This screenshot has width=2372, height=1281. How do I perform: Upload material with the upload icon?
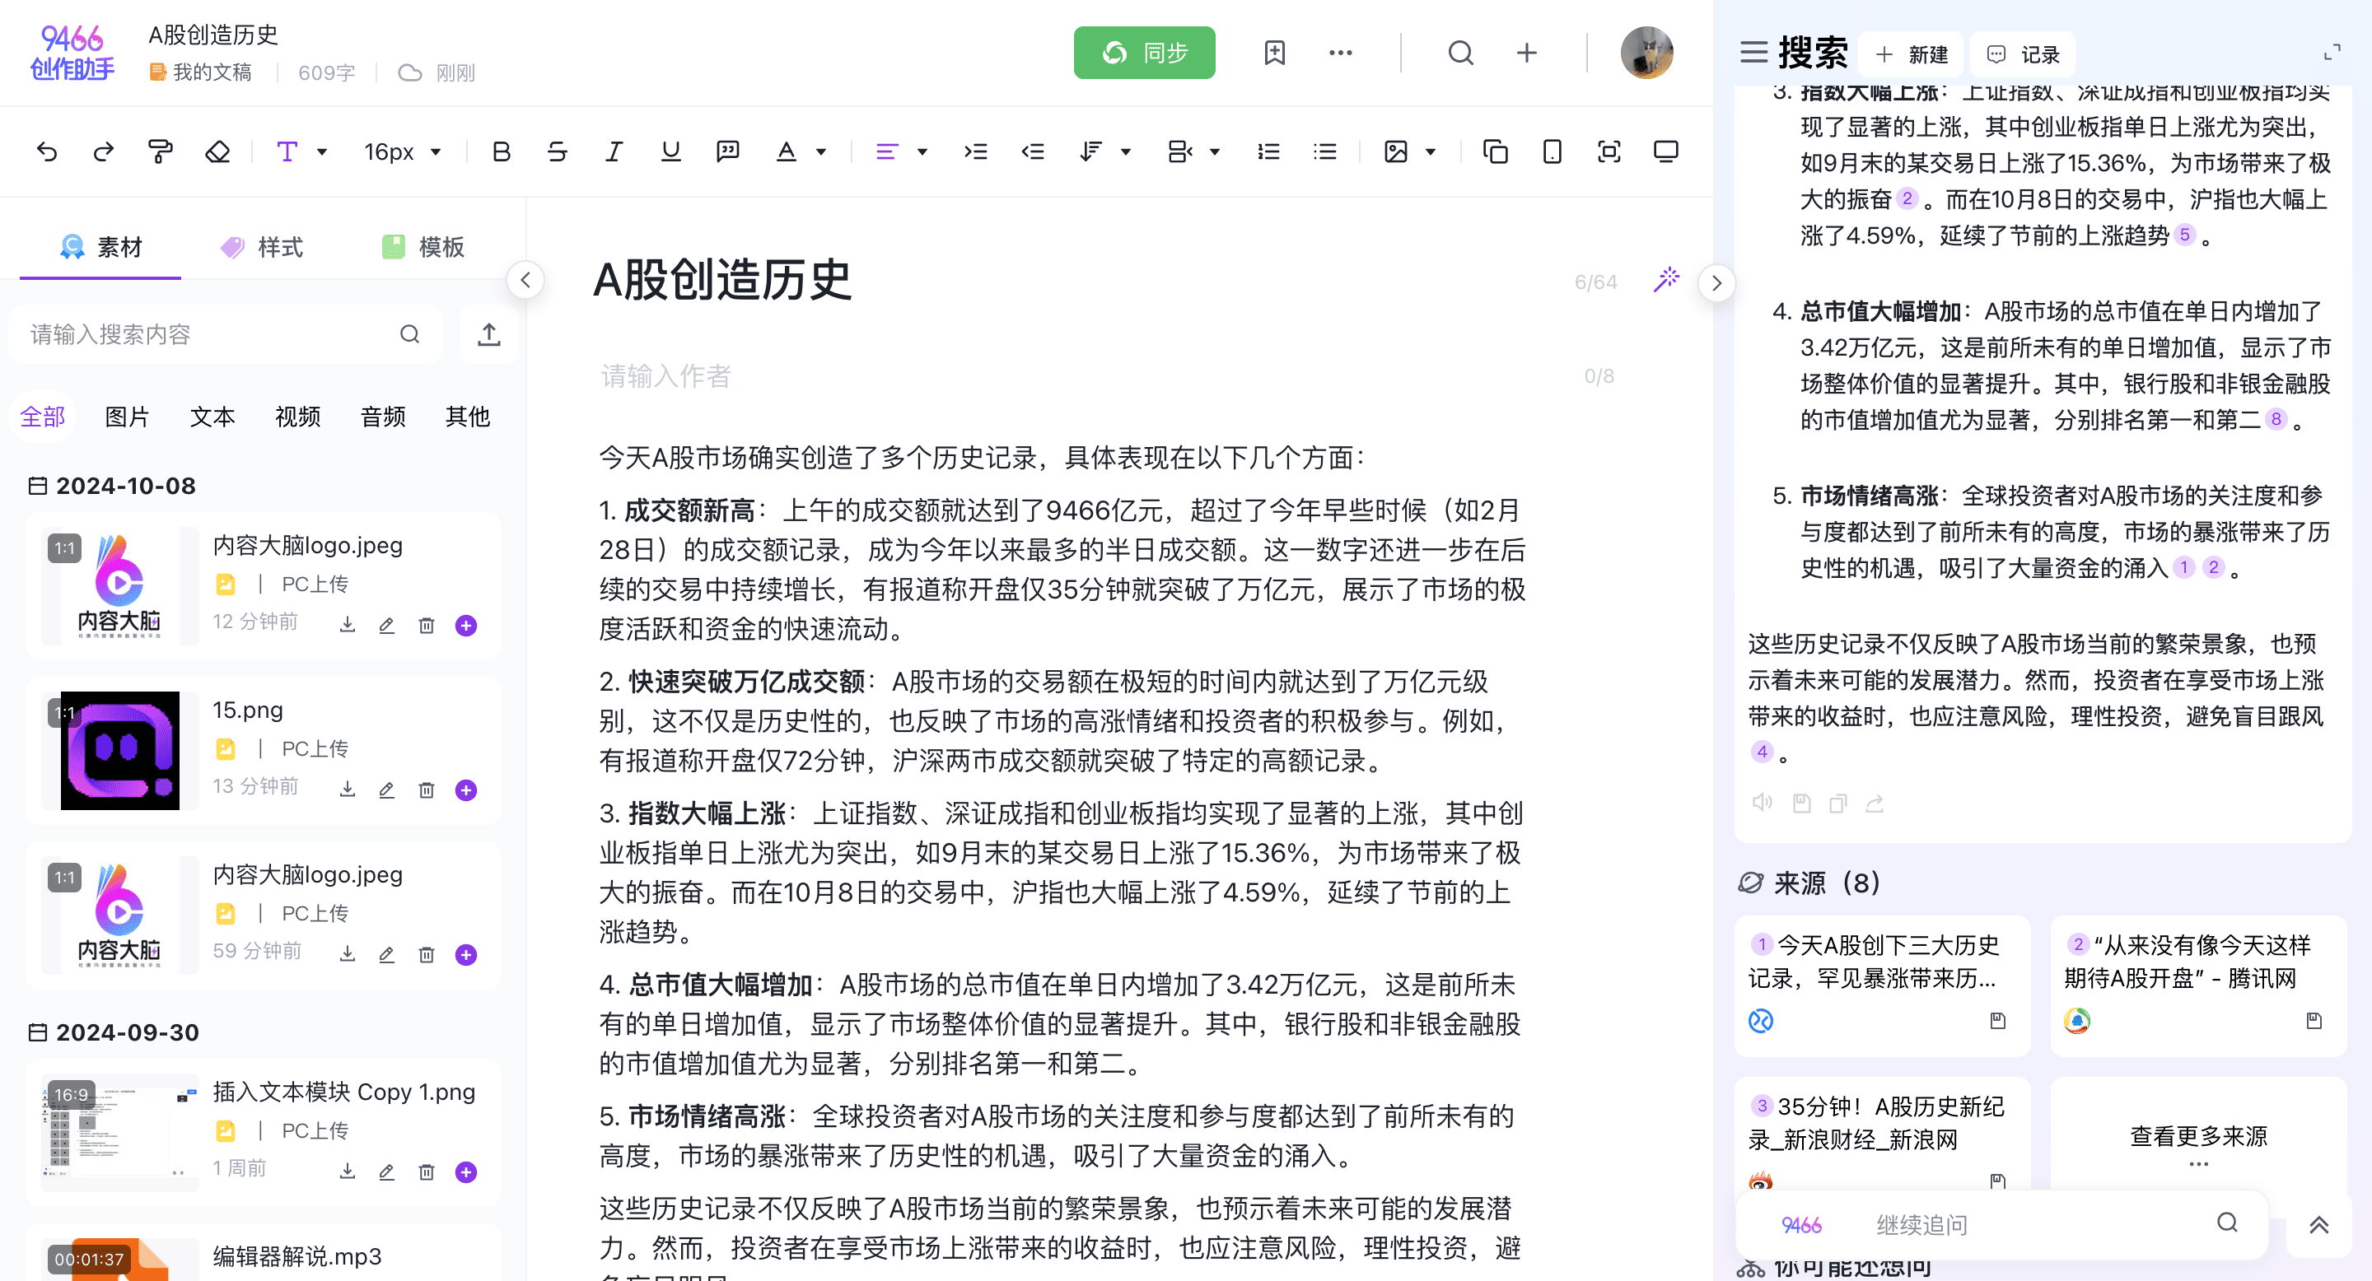tap(489, 334)
